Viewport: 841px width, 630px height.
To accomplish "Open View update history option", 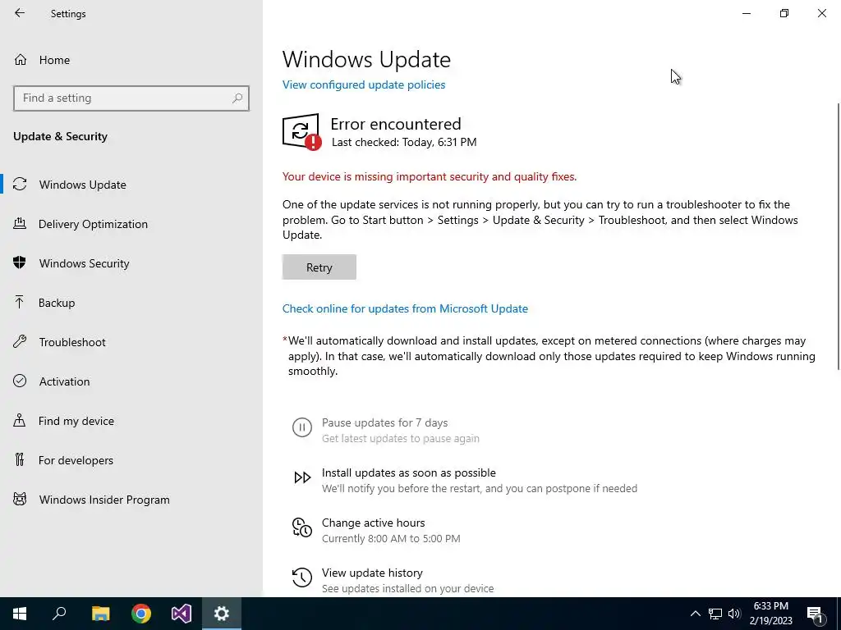I will pos(372,573).
